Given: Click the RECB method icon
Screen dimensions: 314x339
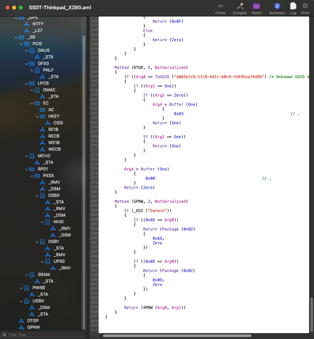Looking at the screenshot, I should [x=42, y=136].
